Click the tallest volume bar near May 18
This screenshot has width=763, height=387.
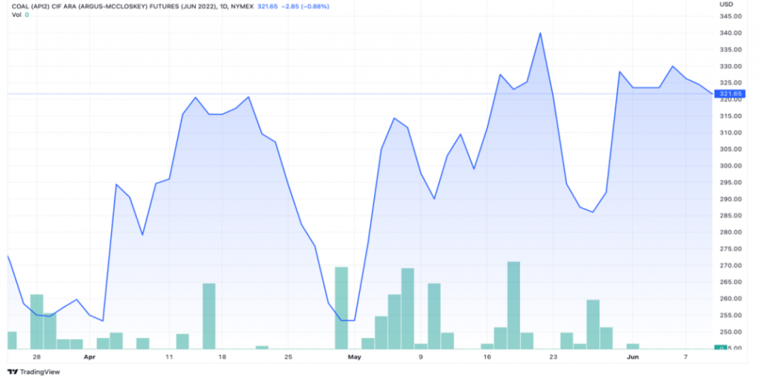(513, 305)
